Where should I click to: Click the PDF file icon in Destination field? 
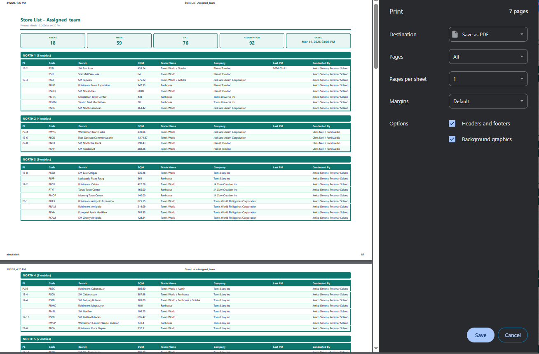click(455, 35)
